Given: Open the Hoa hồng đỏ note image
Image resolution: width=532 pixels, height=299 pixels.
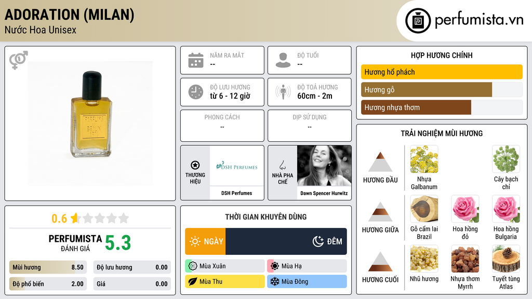Looking at the screenshot, I should (465, 209).
